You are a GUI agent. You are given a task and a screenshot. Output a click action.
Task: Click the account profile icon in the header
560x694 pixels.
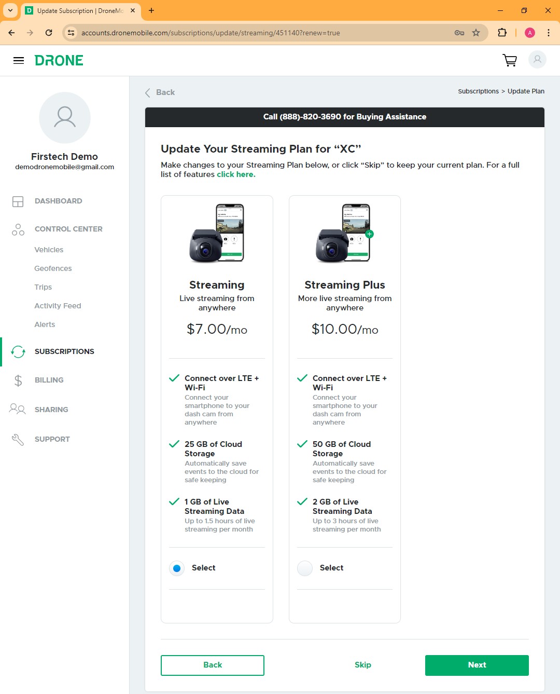(x=537, y=59)
